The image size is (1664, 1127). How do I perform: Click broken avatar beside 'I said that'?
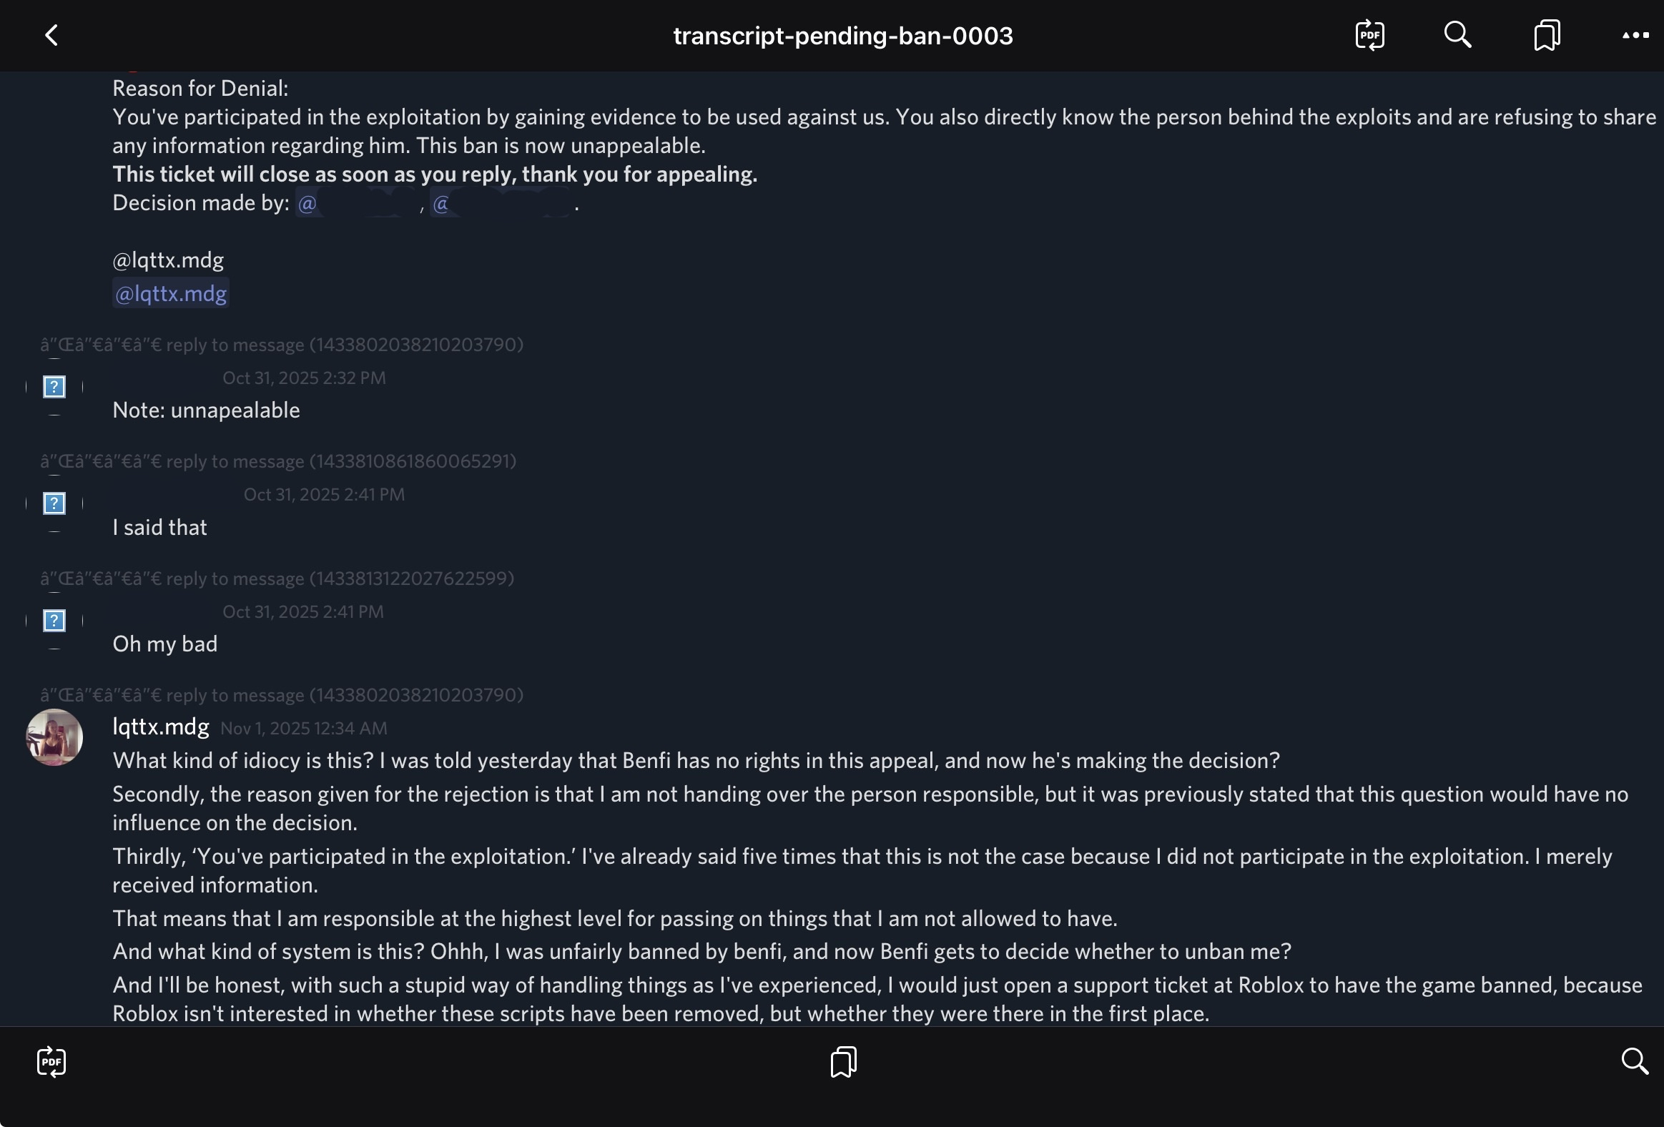(54, 503)
